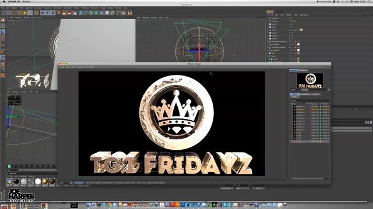Click the spline pen tool icon
This screenshot has width=373, height=209.
(86, 13)
